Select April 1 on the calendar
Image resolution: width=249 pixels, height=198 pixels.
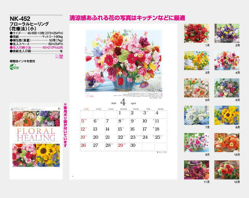pyautogui.click(x=120, y=113)
